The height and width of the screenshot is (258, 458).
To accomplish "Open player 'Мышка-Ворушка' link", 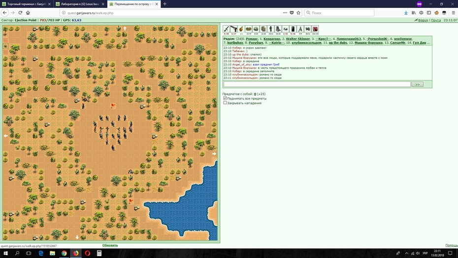I will [368, 43].
